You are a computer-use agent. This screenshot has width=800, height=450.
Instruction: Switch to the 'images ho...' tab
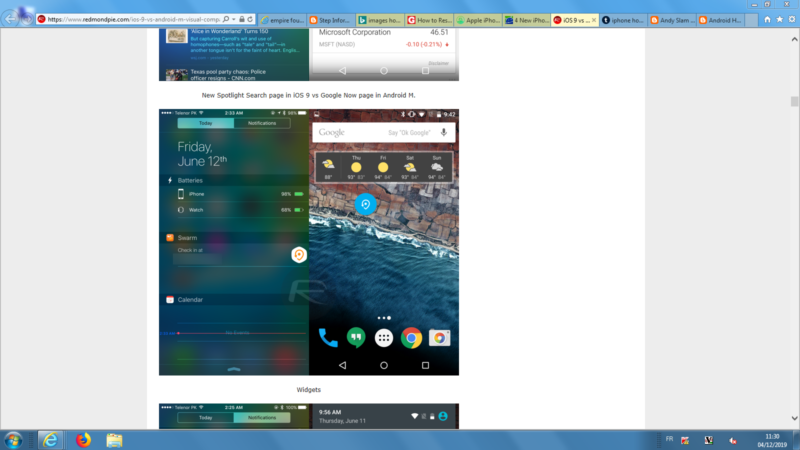380,20
